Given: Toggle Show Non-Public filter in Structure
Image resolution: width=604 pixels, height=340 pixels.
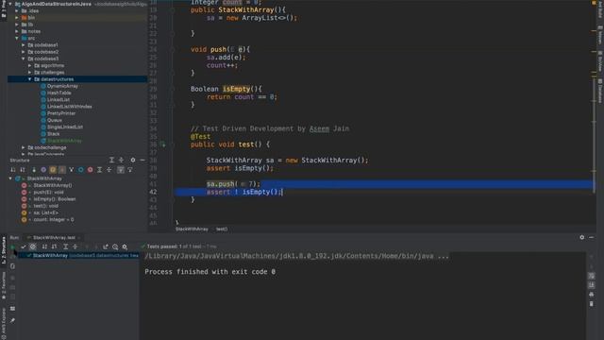Looking at the screenshot, I should point(62,170).
